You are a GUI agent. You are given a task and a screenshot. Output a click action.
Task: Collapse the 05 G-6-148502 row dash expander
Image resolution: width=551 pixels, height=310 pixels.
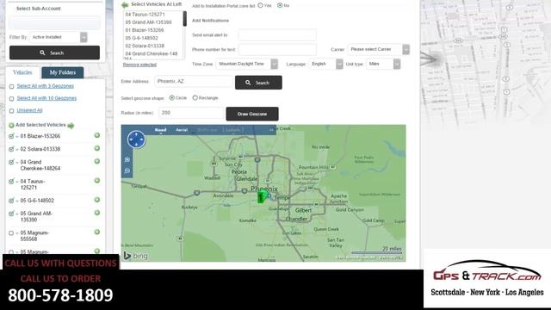tap(17, 201)
